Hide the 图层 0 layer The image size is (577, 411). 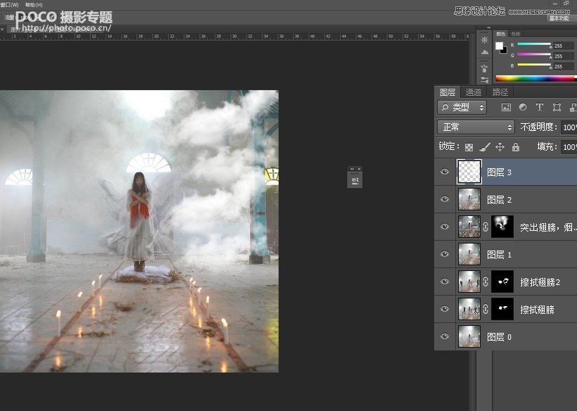point(445,336)
